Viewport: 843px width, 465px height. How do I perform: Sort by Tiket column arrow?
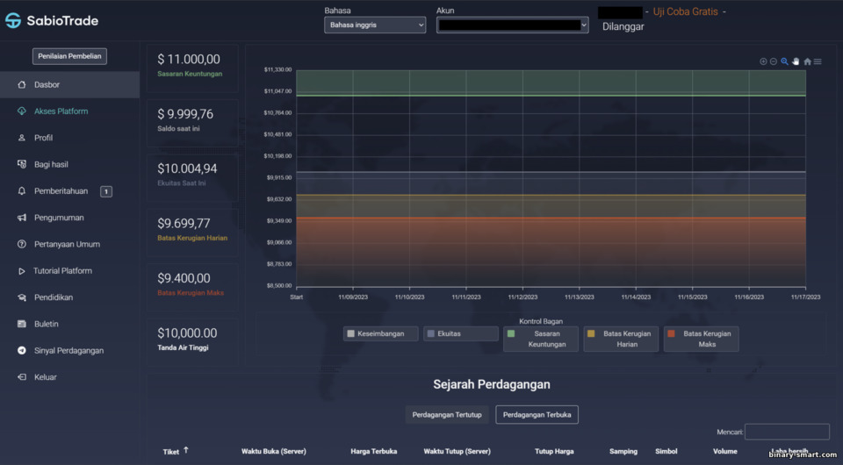click(x=186, y=450)
